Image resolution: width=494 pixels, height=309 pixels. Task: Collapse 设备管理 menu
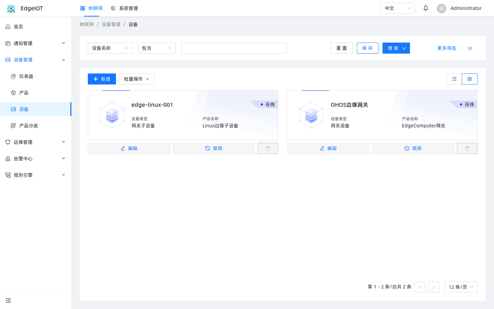[x=36, y=60]
